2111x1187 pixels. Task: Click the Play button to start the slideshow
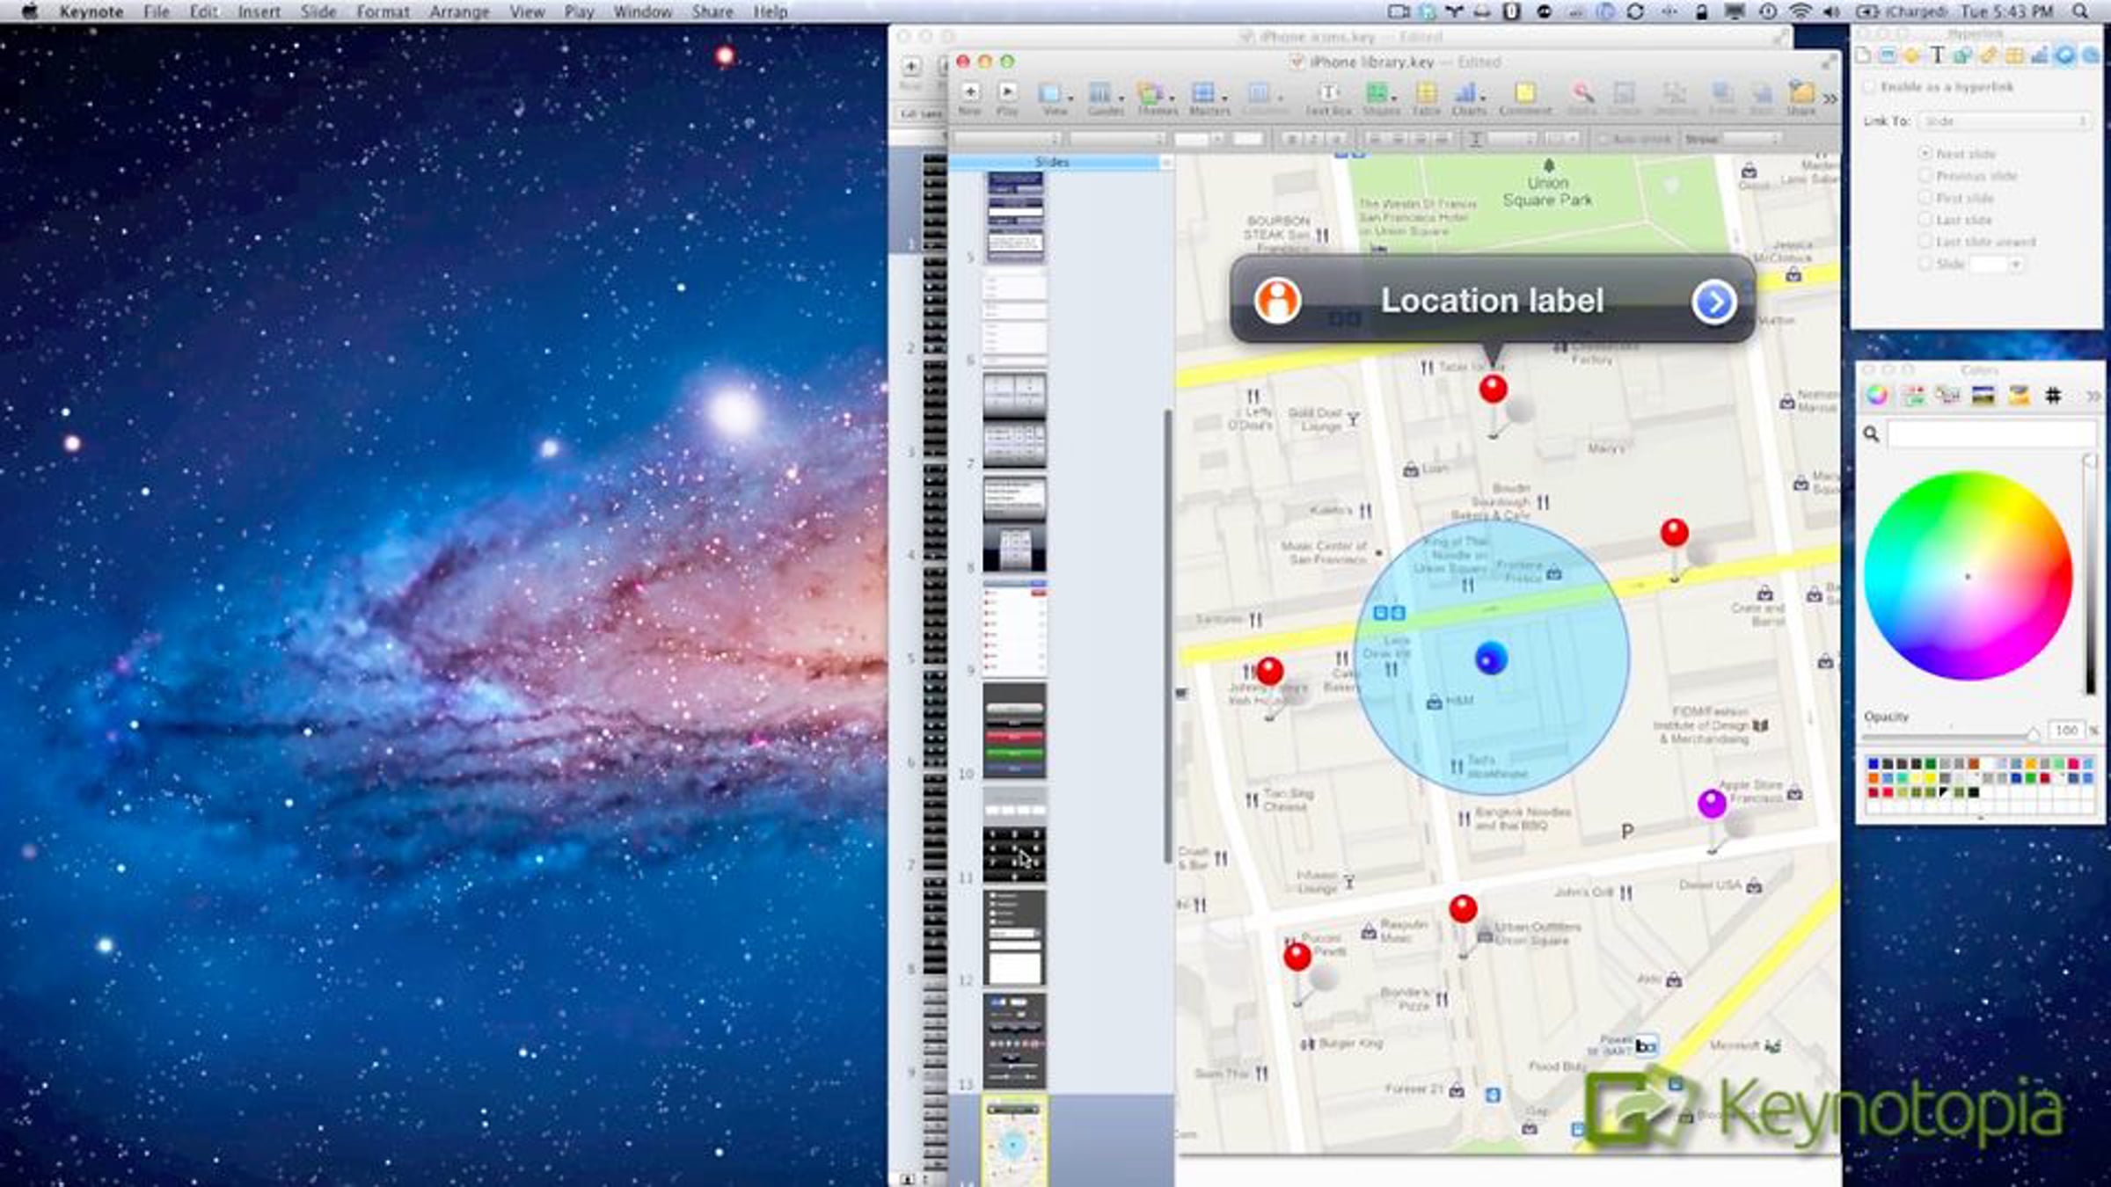coord(1006,93)
